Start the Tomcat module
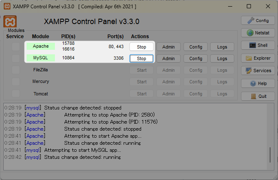Image resolution: width=278 pixels, height=180 pixels. tap(141, 94)
